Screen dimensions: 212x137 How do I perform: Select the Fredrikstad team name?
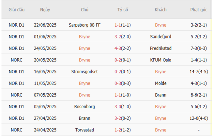[x=160, y=48]
